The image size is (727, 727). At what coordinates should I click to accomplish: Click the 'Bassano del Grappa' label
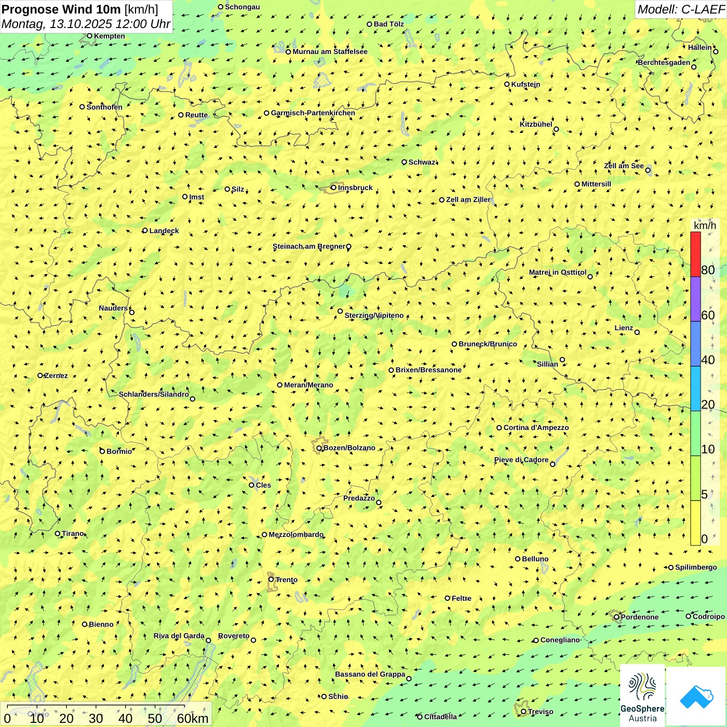click(370, 674)
